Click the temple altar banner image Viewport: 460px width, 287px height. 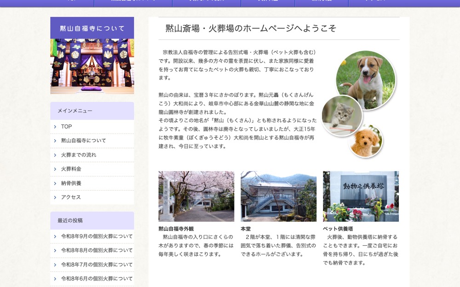(x=92, y=67)
